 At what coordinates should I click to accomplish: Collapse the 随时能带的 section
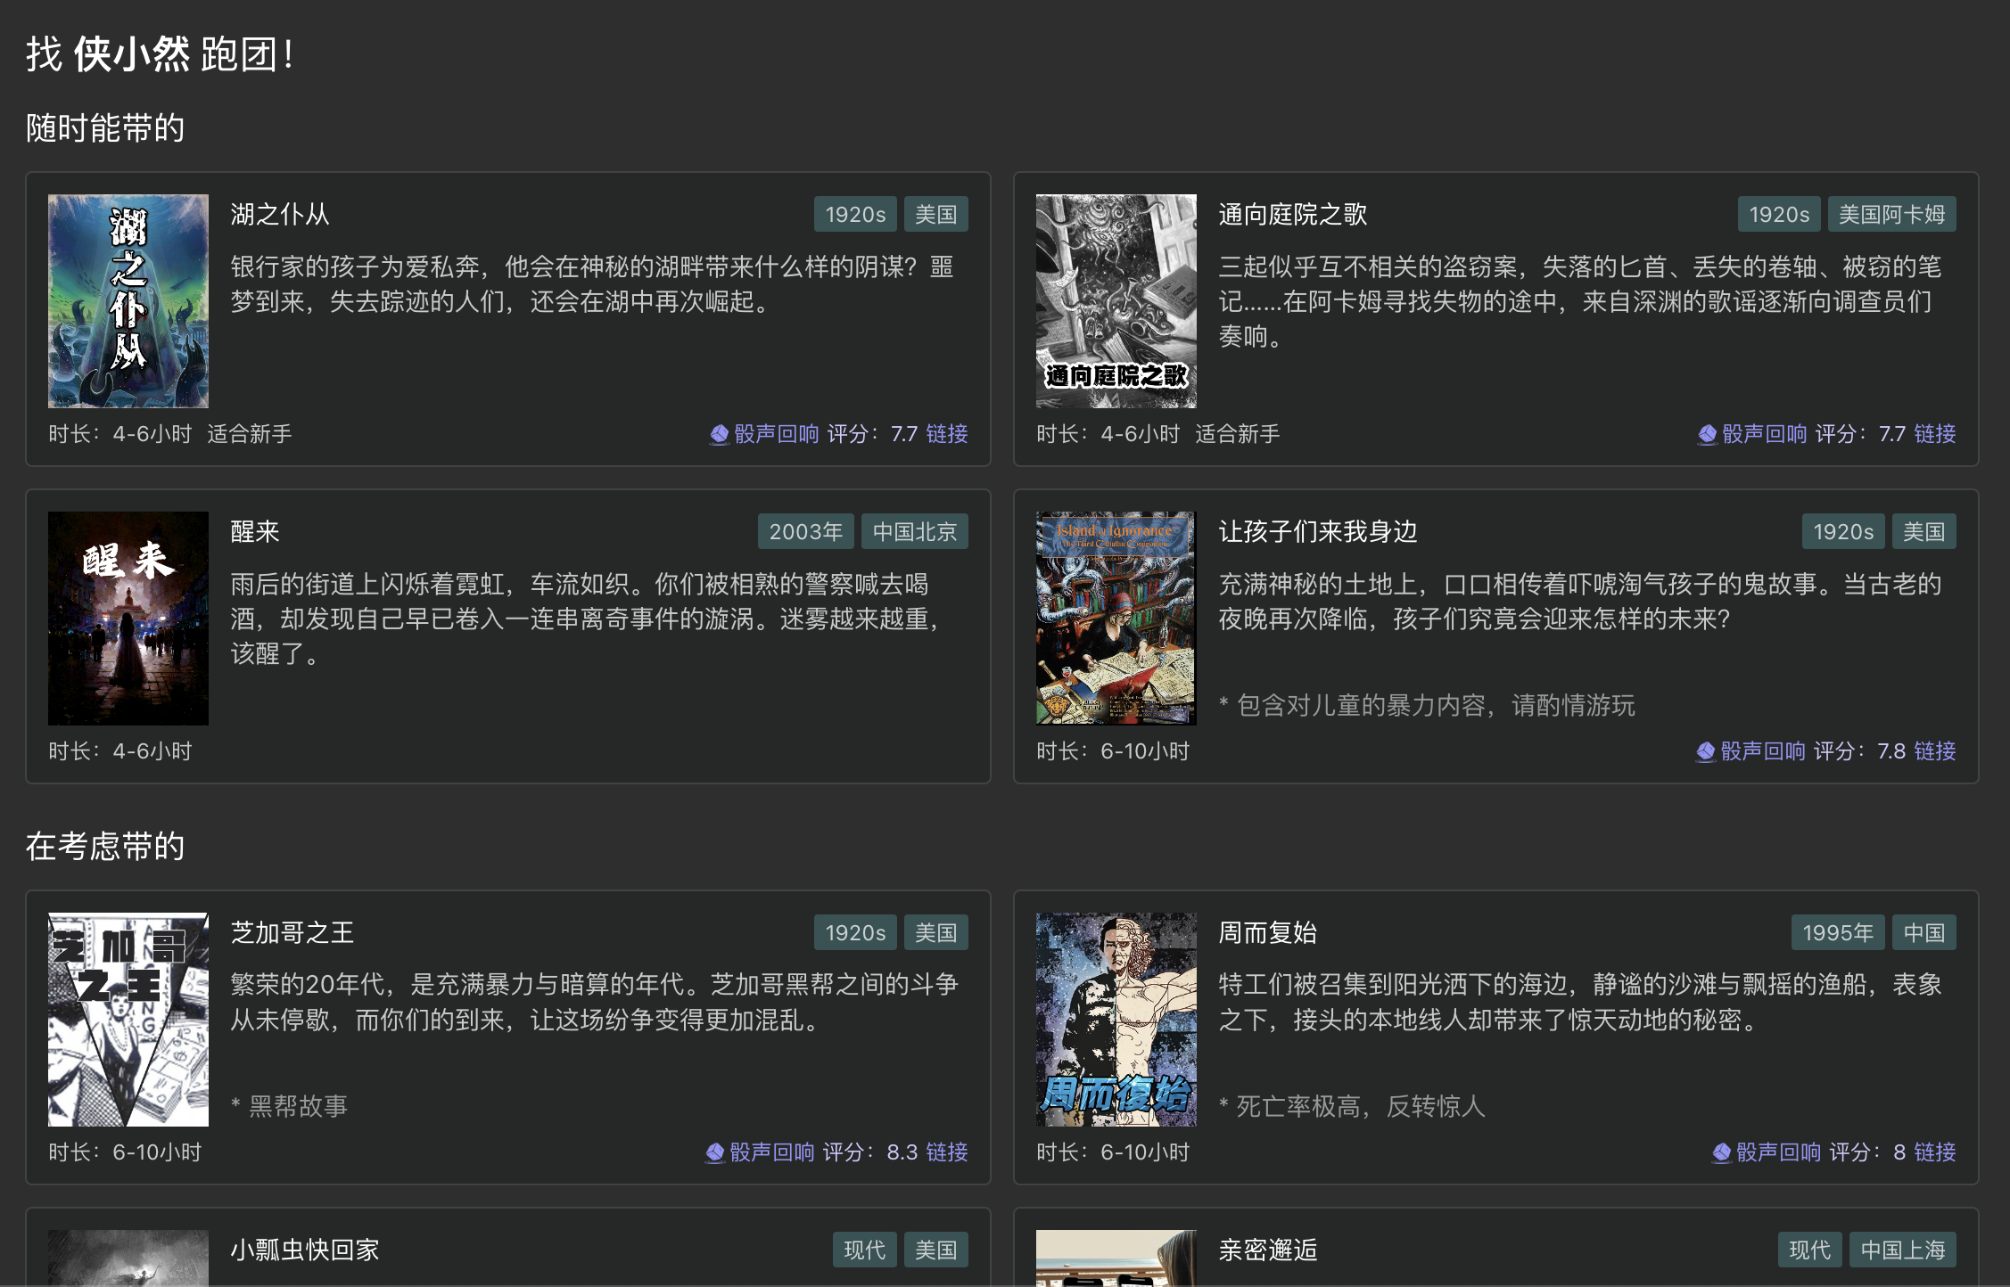(104, 128)
